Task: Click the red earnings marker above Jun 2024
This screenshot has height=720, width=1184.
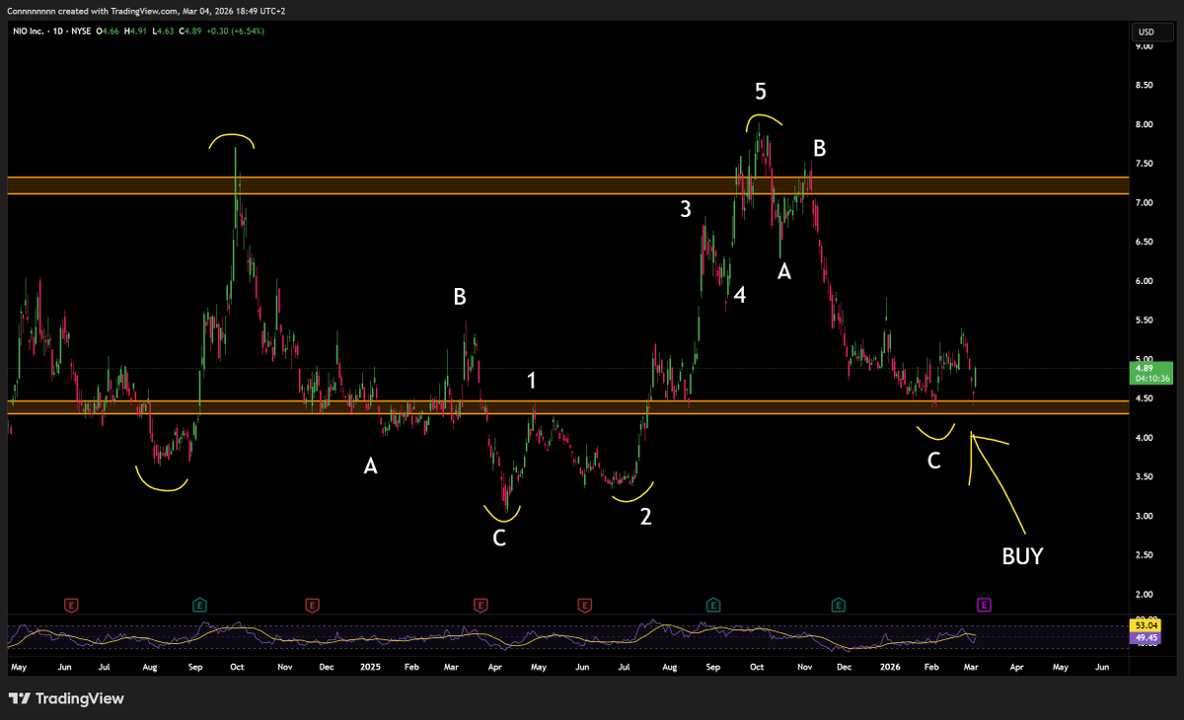Action: tap(70, 604)
